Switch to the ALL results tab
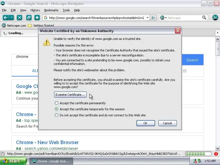Viewport: 220px width, 165px height. (35, 71)
